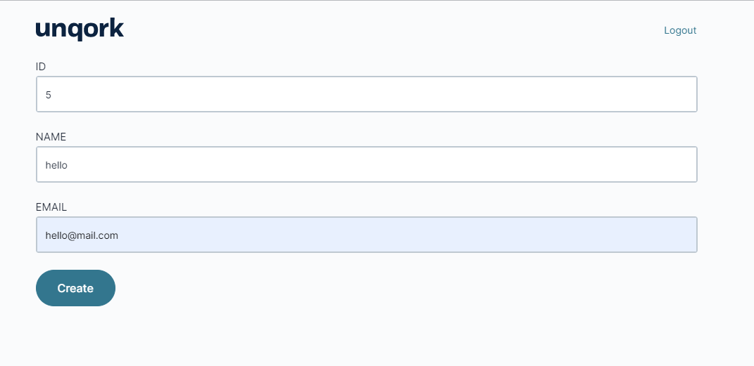Screen dimensions: 754x366
Task: Click the value 5 in ID field
Action: pos(48,94)
